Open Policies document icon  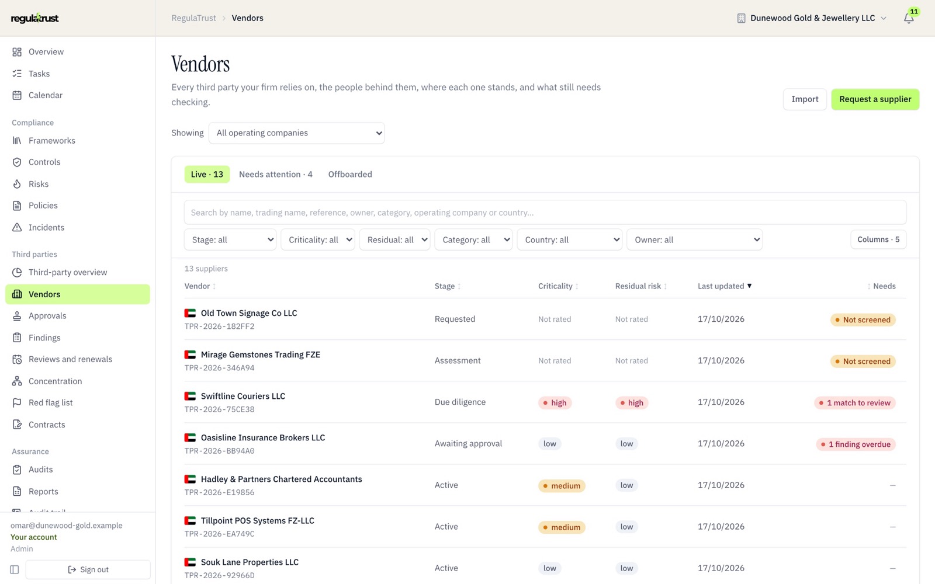pyautogui.click(x=17, y=206)
